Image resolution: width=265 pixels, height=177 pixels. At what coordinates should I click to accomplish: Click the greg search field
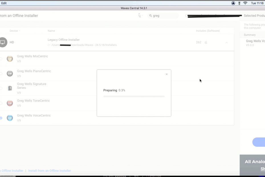163,16
